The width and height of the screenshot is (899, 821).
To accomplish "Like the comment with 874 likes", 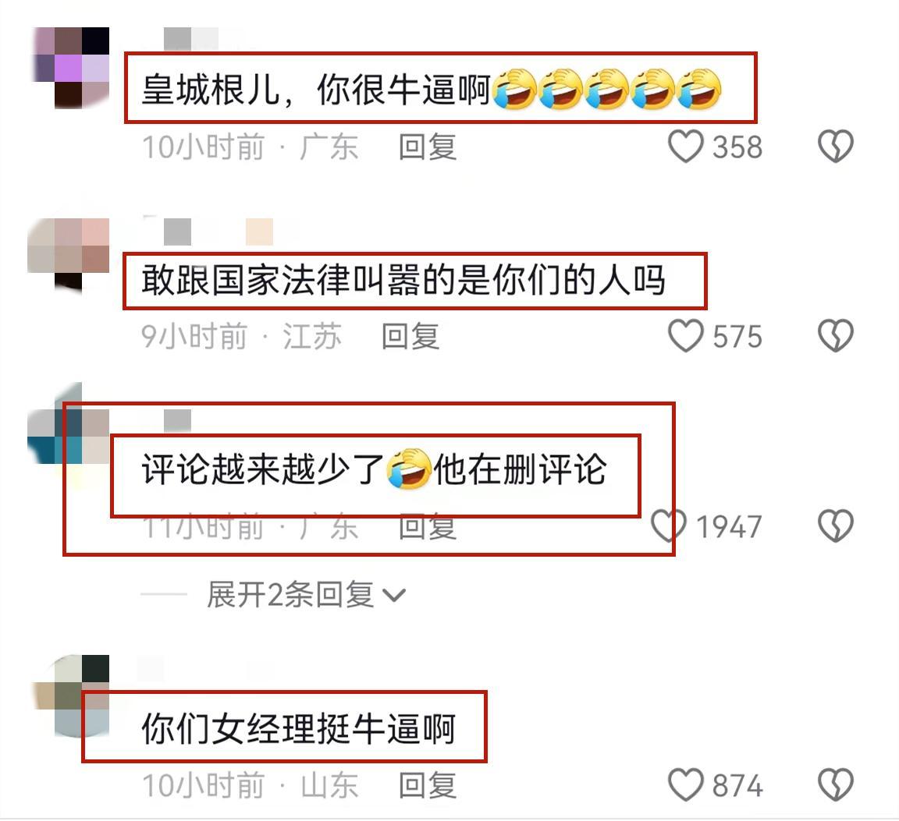I will click(x=686, y=784).
